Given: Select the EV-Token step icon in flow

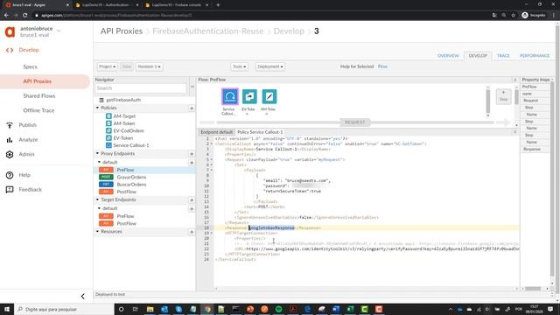Looking at the screenshot, I should (249, 96).
